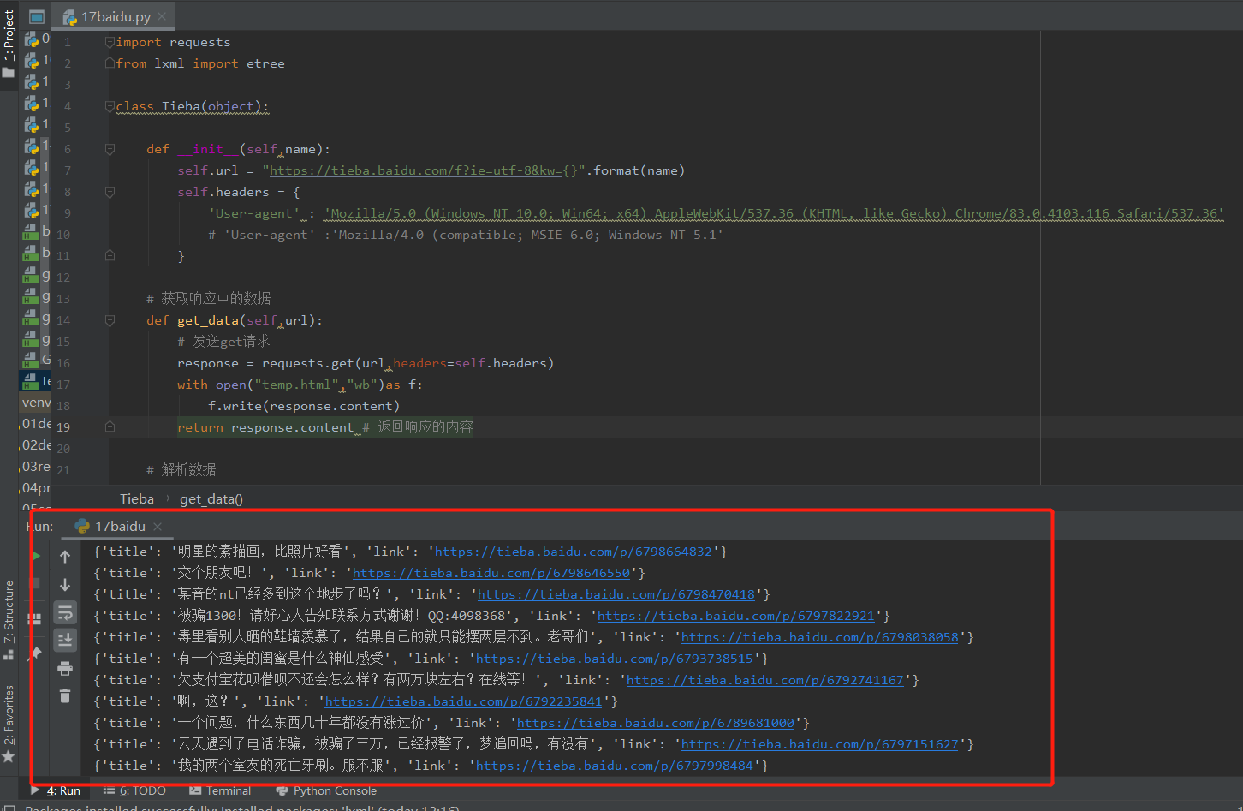Click 'def get_data(self,url):' text
Screen dimensions: 1243x811
[x=235, y=320]
